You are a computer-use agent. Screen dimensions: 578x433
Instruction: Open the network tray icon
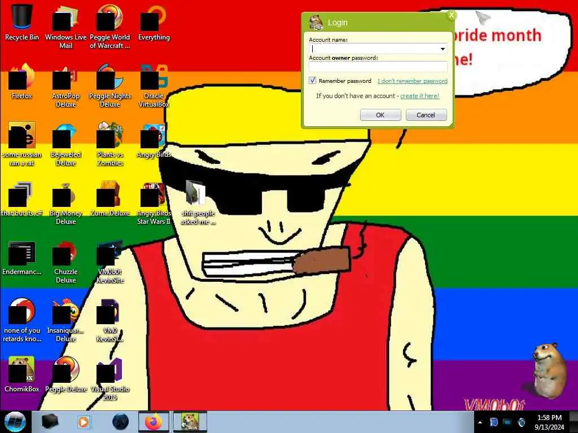pyautogui.click(x=507, y=422)
